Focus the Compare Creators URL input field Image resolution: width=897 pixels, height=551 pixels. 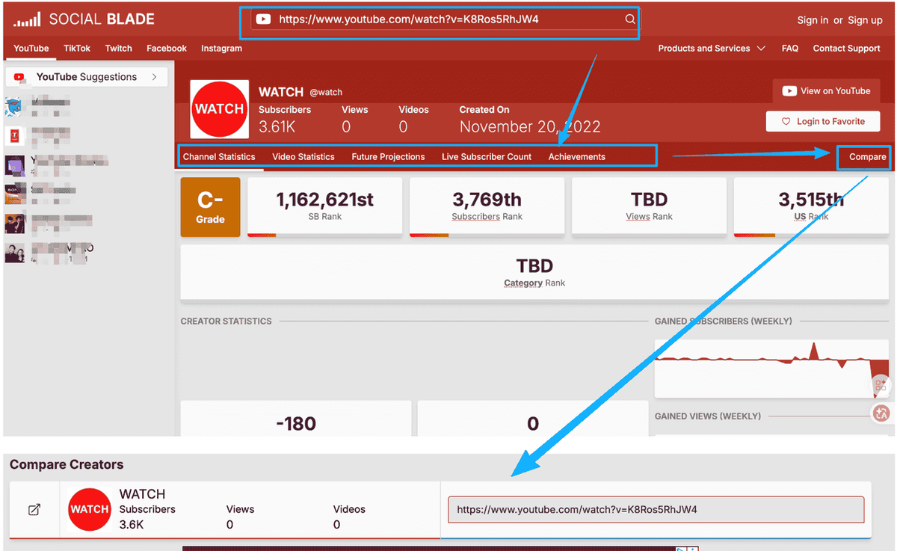(656, 510)
